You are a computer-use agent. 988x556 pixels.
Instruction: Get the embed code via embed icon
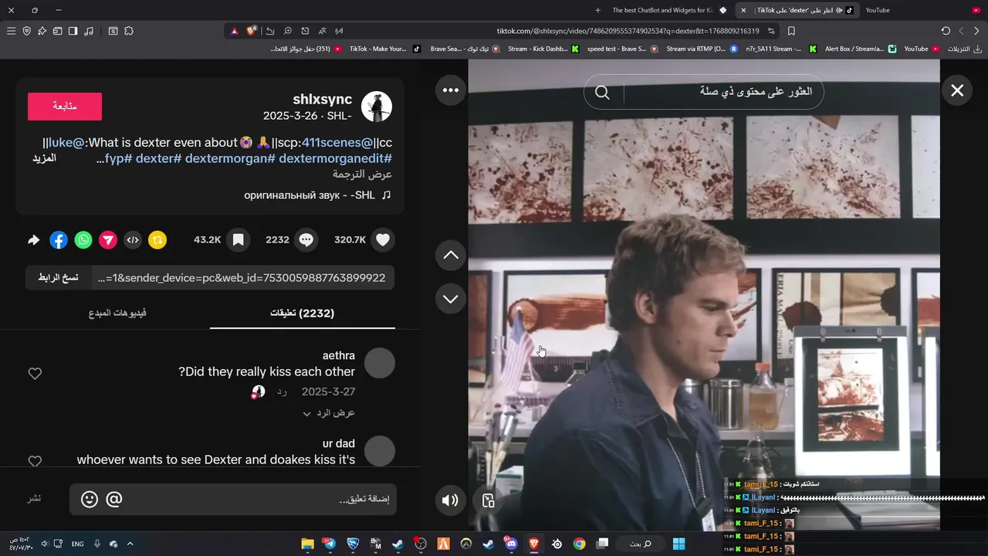point(133,240)
